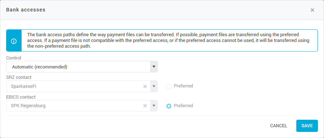This screenshot has width=324, height=138.
Task: Click the Automatic (recommended) combo box
Action: 82,67
